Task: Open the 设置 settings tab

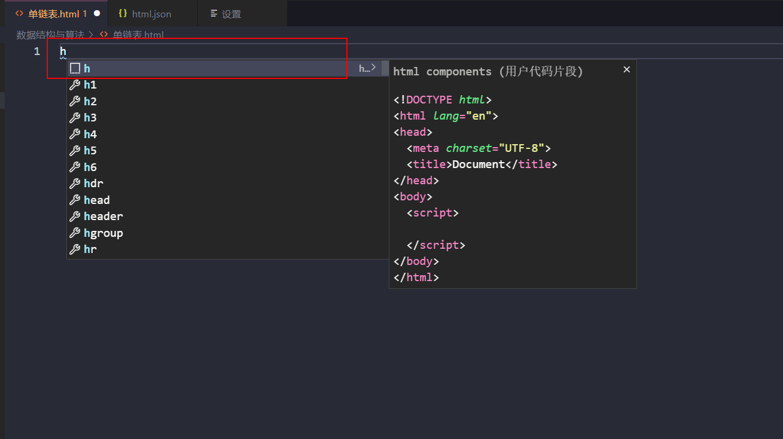Action: coord(242,14)
